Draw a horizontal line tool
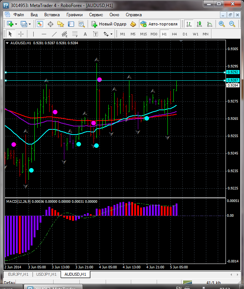 coord(44,34)
